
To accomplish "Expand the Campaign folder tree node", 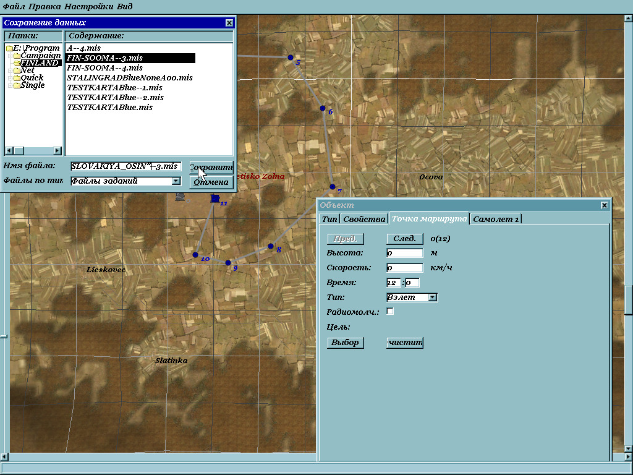I will pos(11,56).
